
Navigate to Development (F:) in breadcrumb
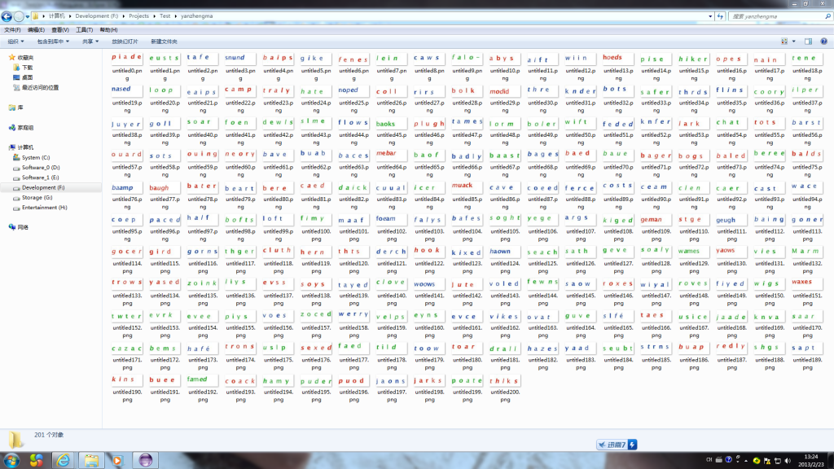[x=97, y=16]
